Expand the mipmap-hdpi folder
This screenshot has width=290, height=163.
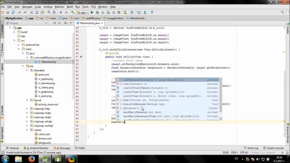tap(27, 109)
